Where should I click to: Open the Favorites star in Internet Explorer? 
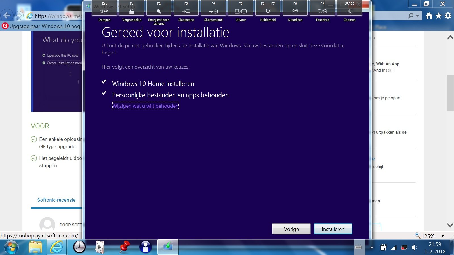[x=439, y=16]
